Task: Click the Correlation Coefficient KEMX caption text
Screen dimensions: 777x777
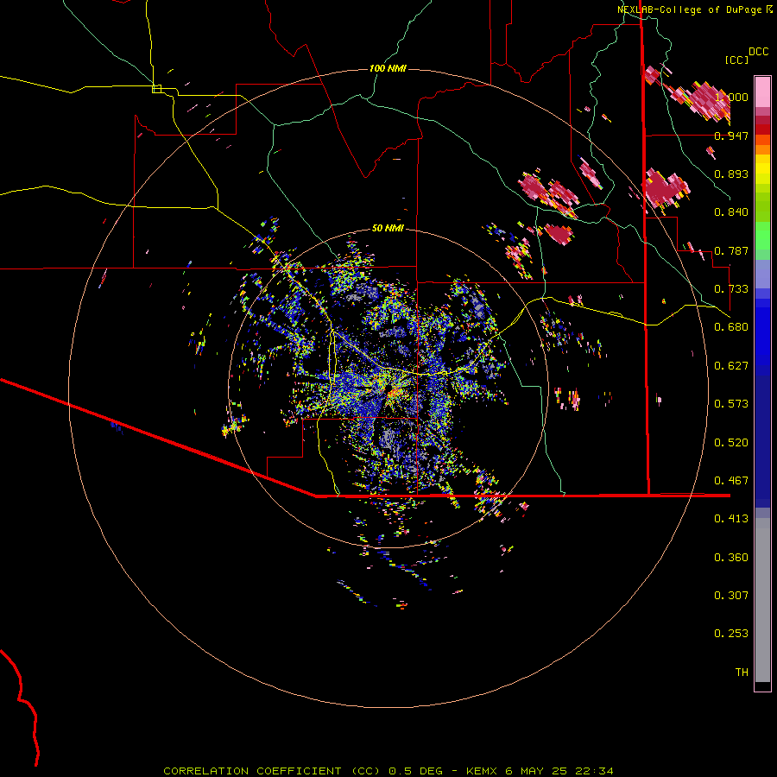Action: point(388,771)
